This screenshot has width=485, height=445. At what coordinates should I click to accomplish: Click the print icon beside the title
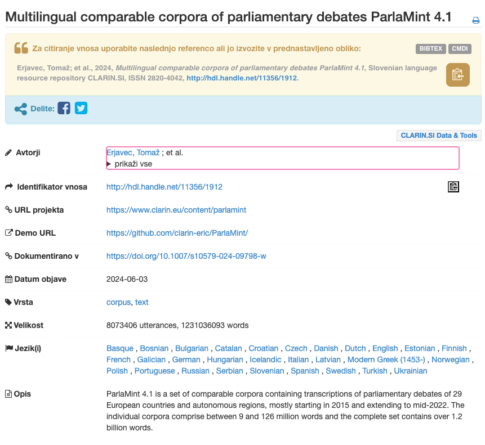[475, 20]
